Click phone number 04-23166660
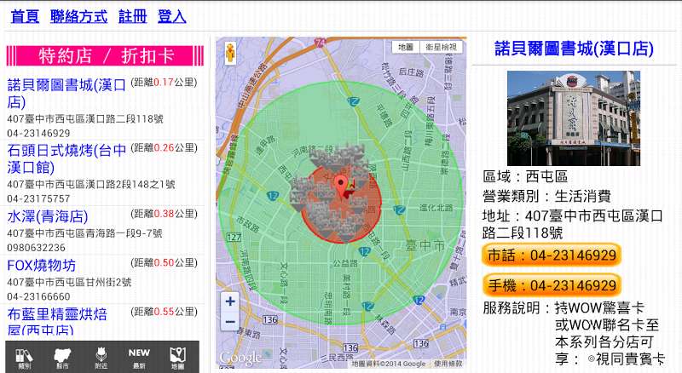The width and height of the screenshot is (682, 373). pyautogui.click(x=38, y=296)
